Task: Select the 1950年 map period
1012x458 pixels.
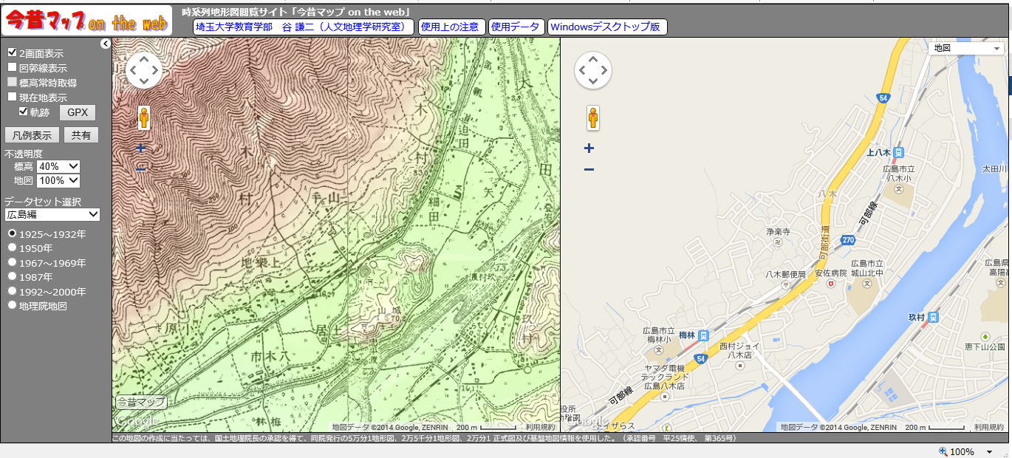Action: coord(12,247)
